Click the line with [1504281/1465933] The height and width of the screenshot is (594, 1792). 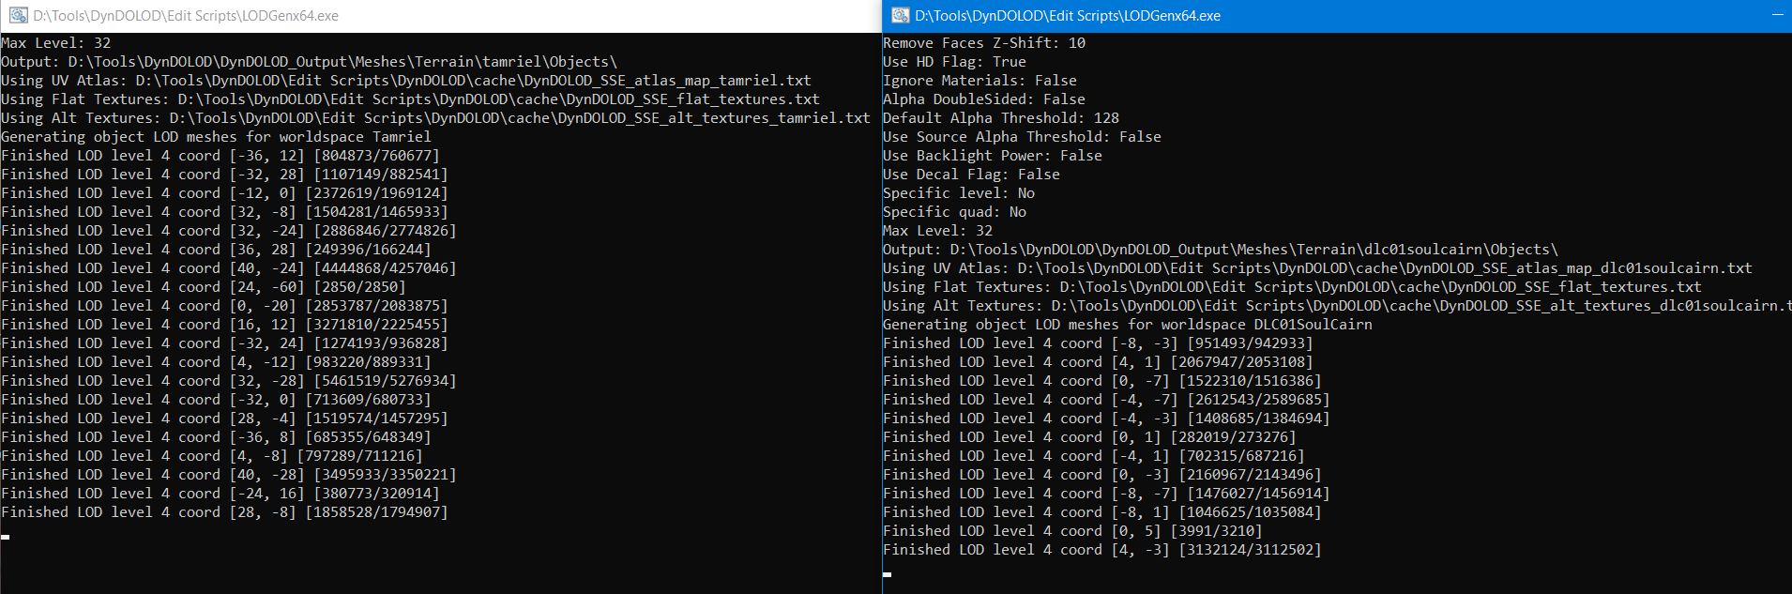click(x=225, y=212)
